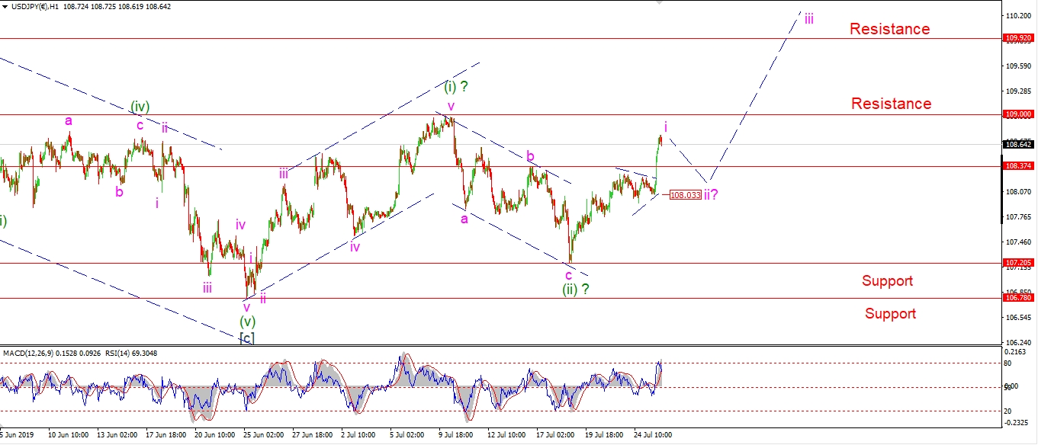Select the 109.000 resistance price tag
The height and width of the screenshot is (445, 1038).
pos(1019,114)
